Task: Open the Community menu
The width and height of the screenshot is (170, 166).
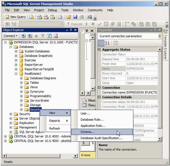Action: (95, 10)
